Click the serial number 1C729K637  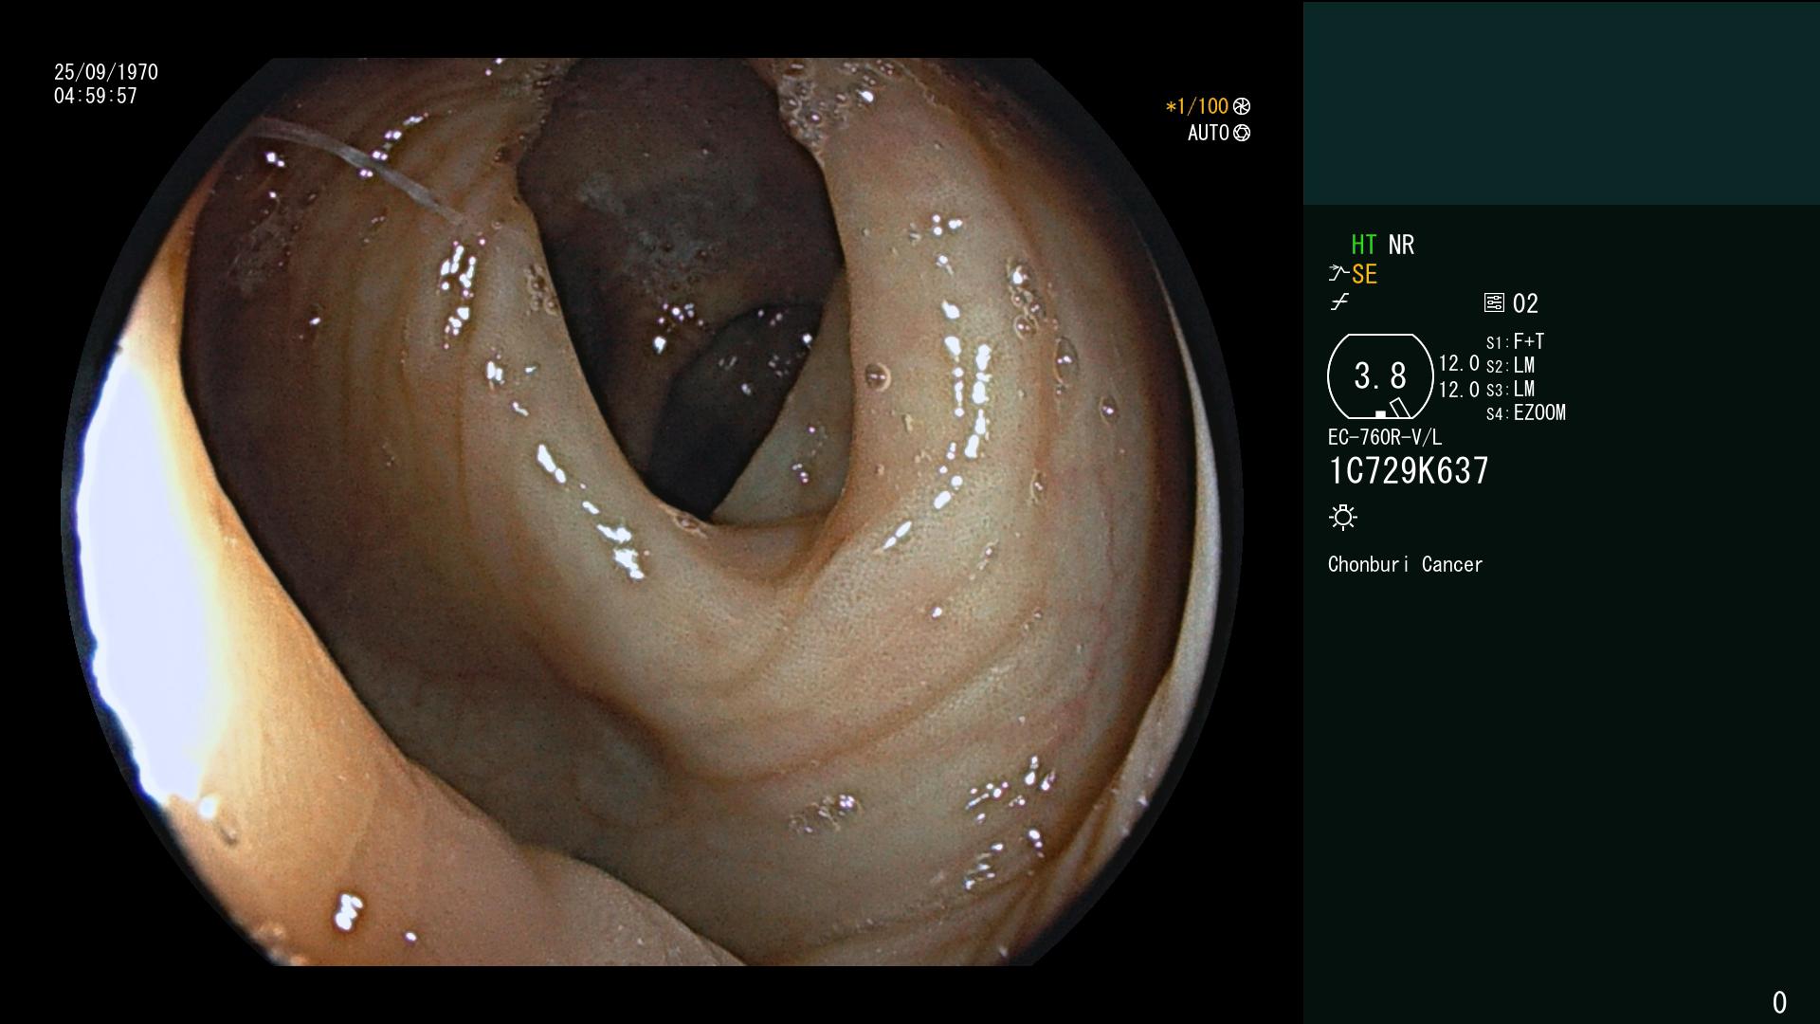pyautogui.click(x=1409, y=470)
